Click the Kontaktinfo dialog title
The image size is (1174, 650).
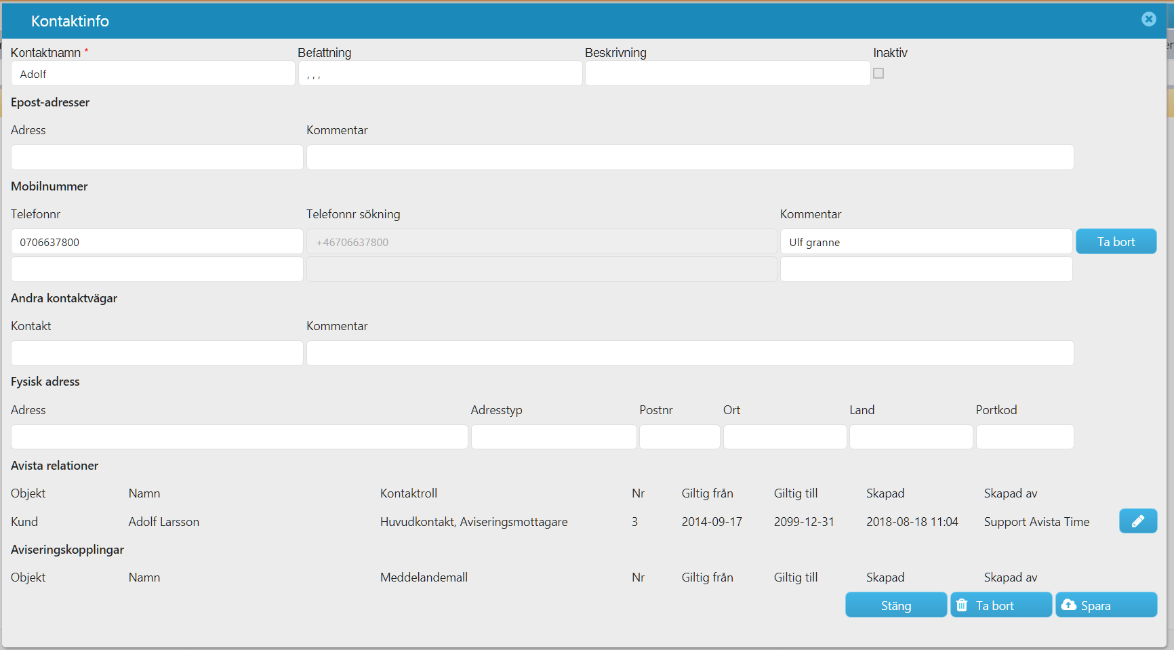click(70, 21)
